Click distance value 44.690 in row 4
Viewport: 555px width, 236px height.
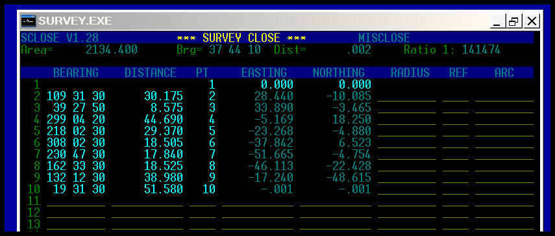click(164, 119)
